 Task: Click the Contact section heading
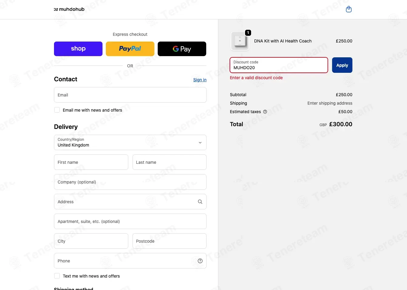pyautogui.click(x=66, y=79)
